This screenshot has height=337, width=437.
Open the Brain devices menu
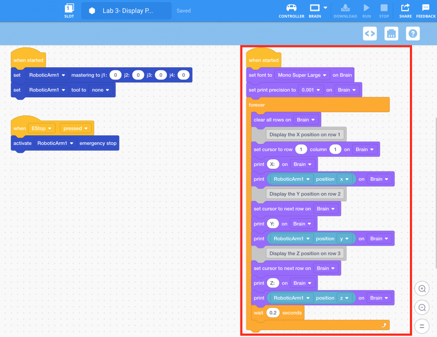click(318, 10)
